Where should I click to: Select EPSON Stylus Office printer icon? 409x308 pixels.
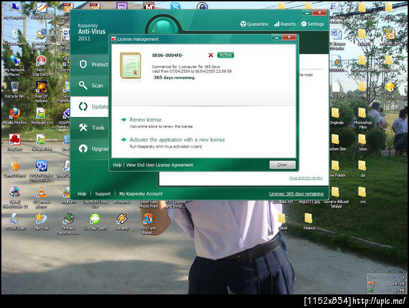click(x=41, y=171)
